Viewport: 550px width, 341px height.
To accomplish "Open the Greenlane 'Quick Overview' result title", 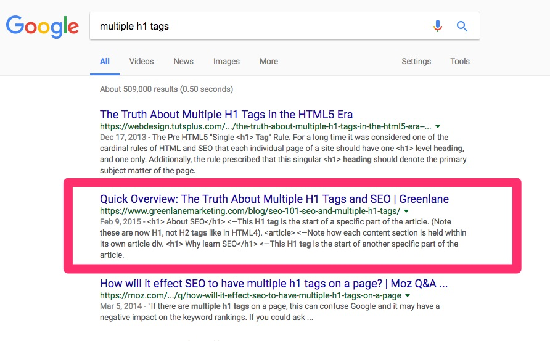I will click(x=274, y=199).
